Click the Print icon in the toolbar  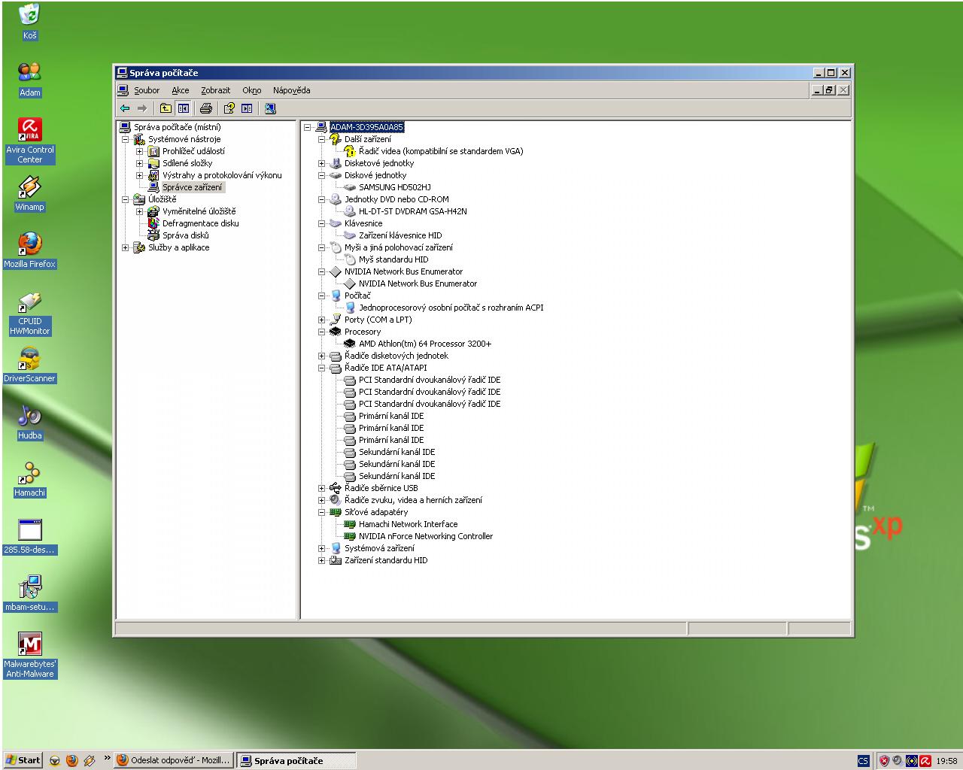[205, 108]
